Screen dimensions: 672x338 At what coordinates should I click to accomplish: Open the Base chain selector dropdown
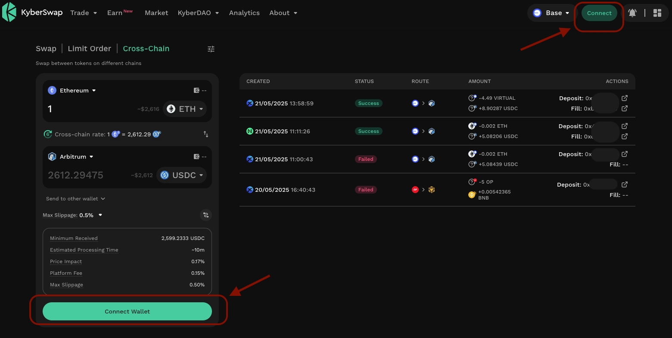(551, 13)
